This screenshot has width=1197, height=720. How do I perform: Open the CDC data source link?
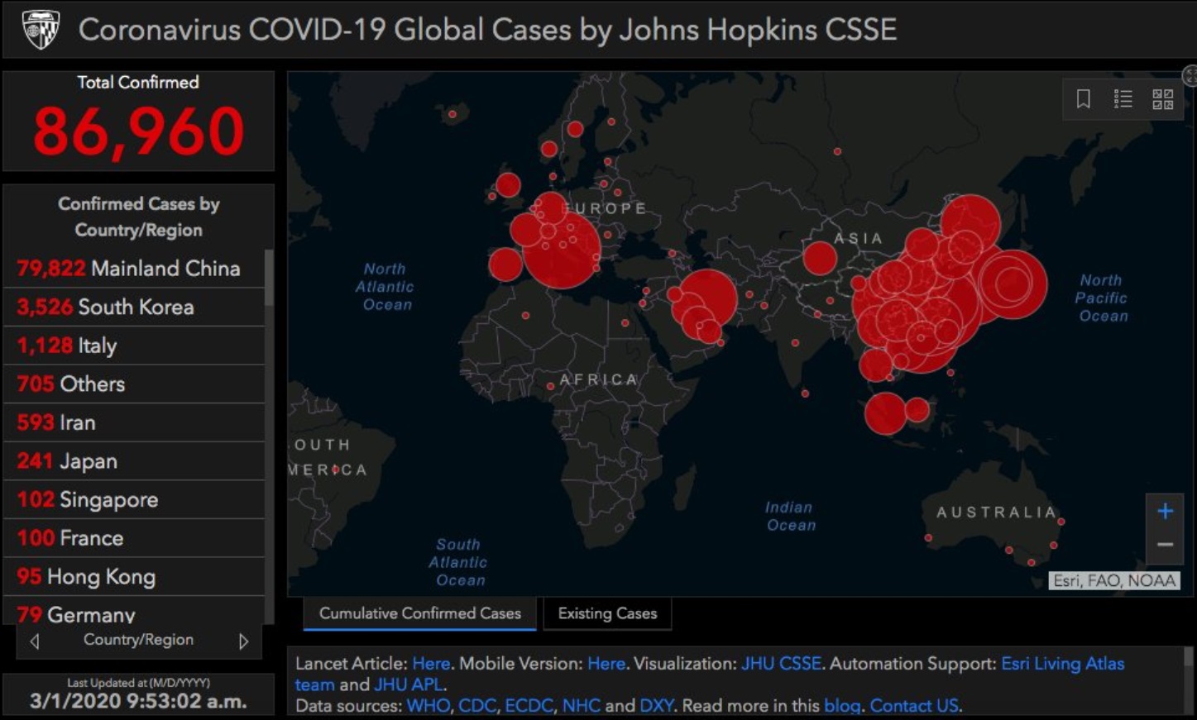coord(476,706)
